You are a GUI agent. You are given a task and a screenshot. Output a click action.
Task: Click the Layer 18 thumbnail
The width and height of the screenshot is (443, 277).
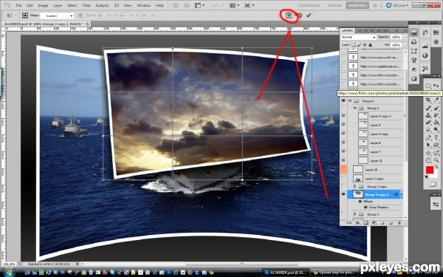[358, 169]
